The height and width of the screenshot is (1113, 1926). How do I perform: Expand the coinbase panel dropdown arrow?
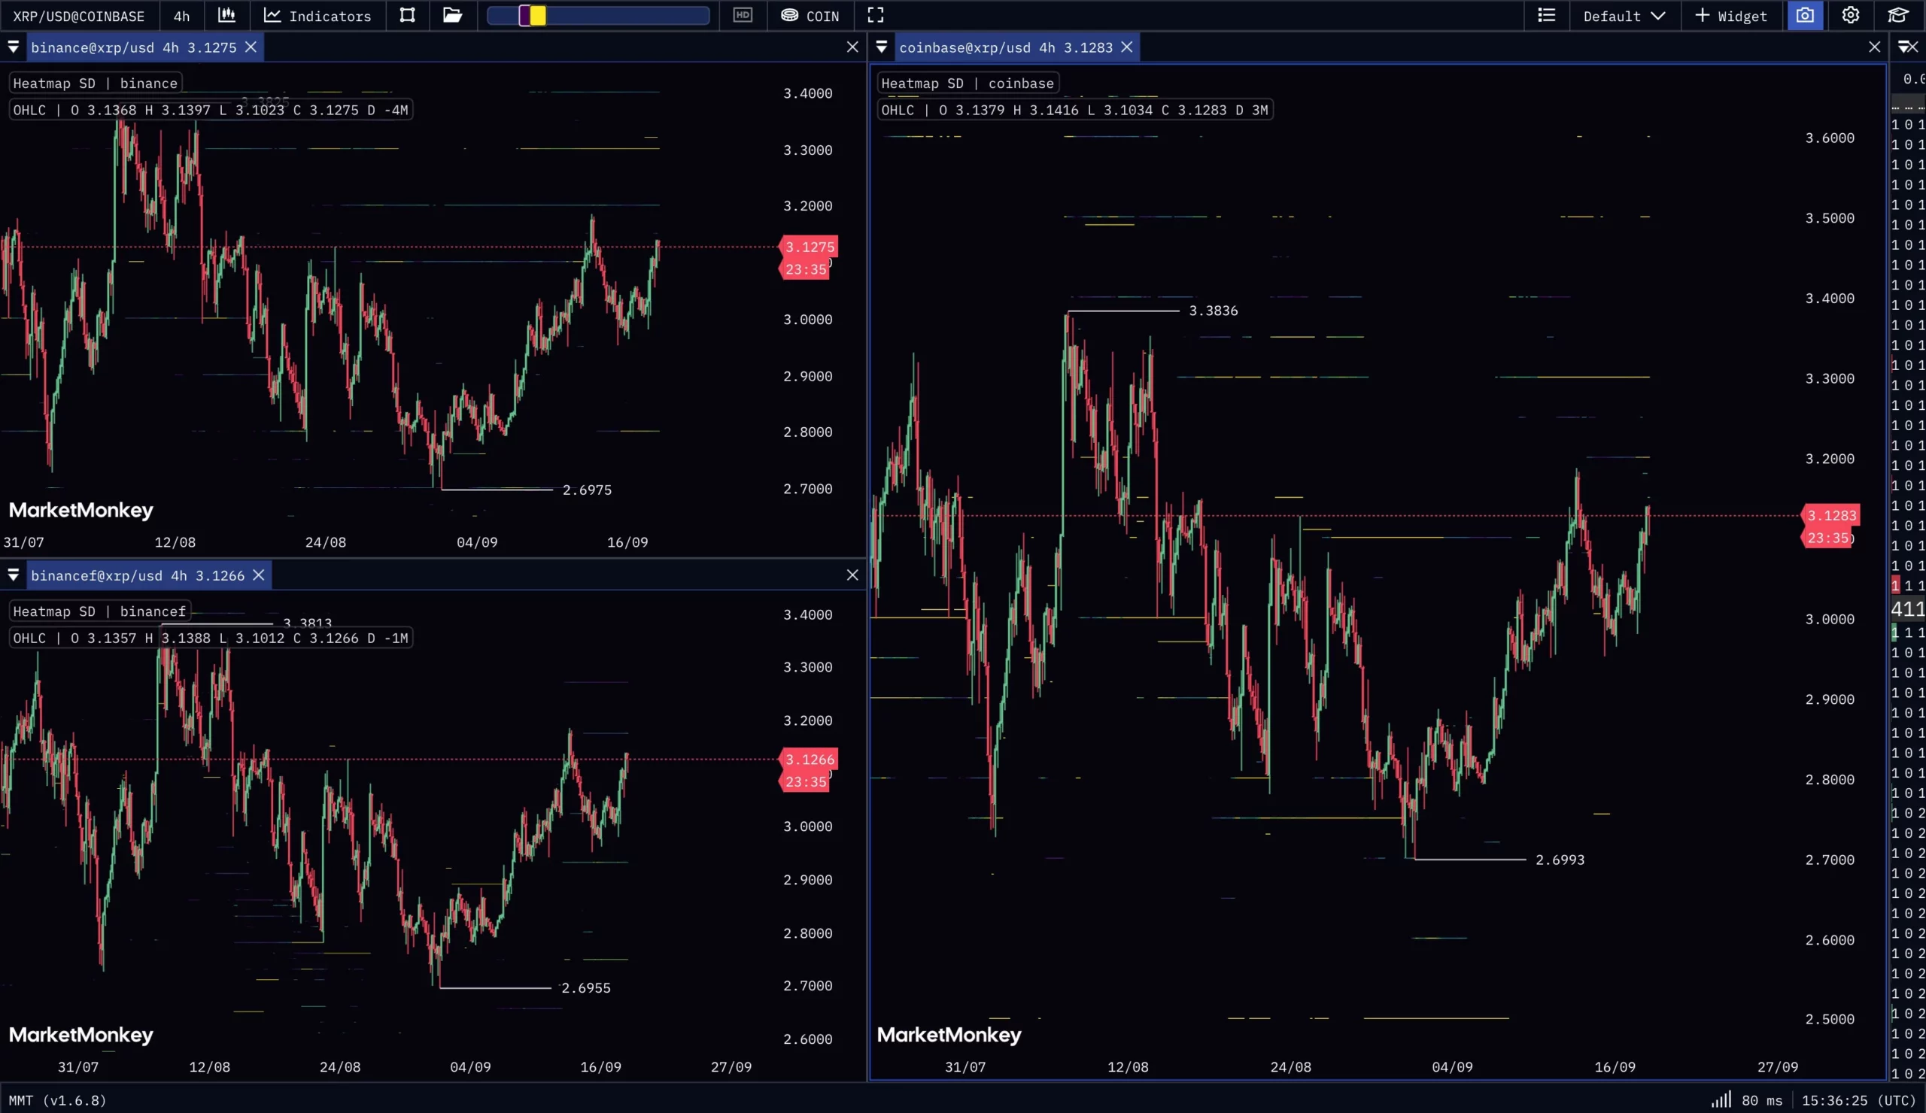(x=881, y=47)
